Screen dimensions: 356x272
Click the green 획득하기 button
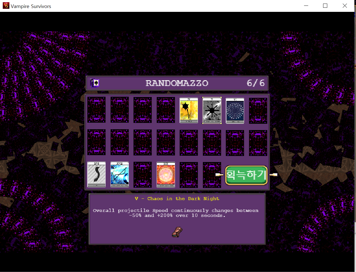[x=246, y=175]
